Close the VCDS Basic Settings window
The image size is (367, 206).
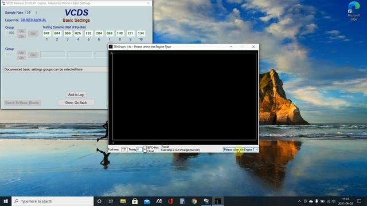pos(148,3)
